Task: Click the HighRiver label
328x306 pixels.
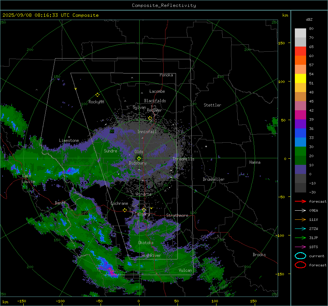Action: (x=151, y=255)
